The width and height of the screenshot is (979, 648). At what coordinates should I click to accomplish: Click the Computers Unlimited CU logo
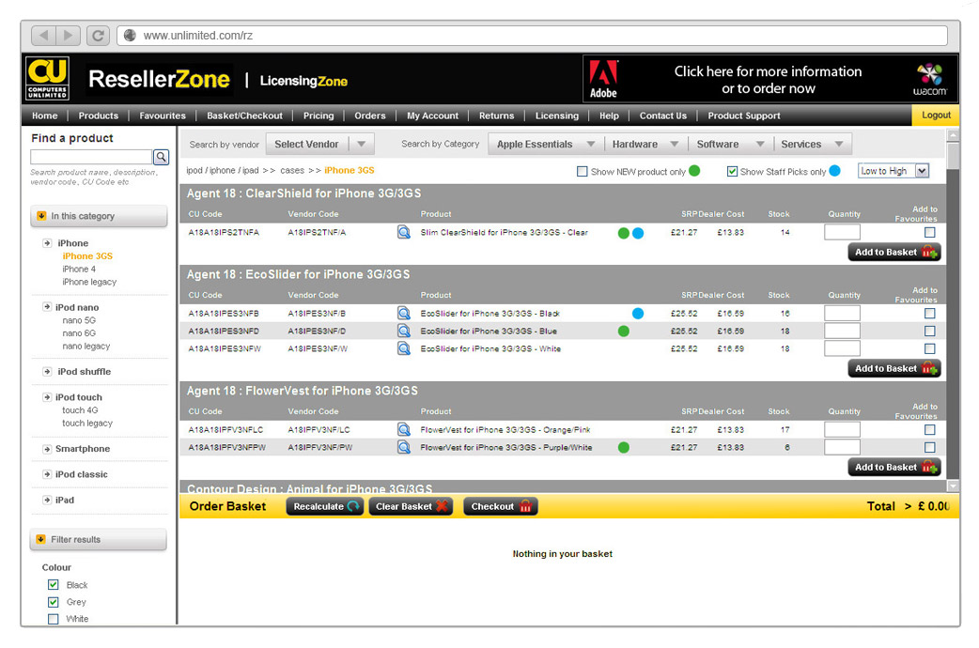coord(48,78)
